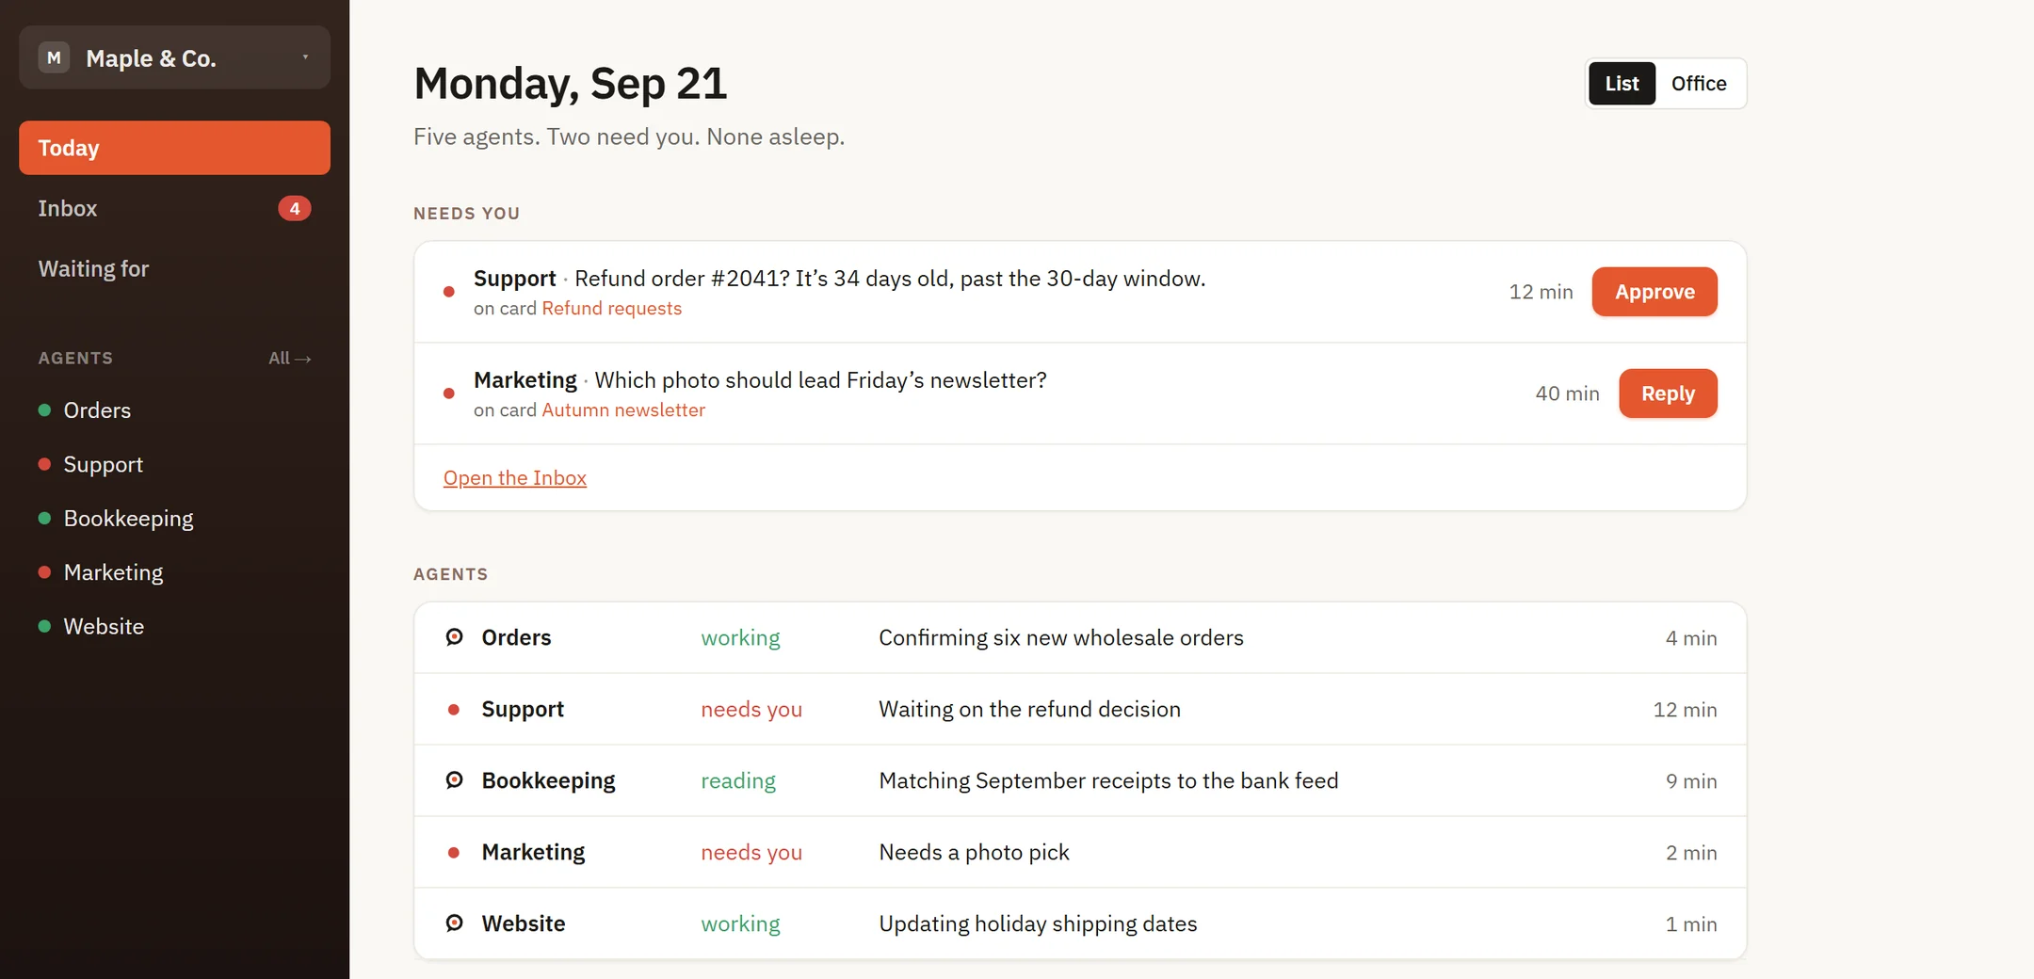This screenshot has height=979, width=2034.
Task: Open the Today section in sidebar
Action: point(174,148)
